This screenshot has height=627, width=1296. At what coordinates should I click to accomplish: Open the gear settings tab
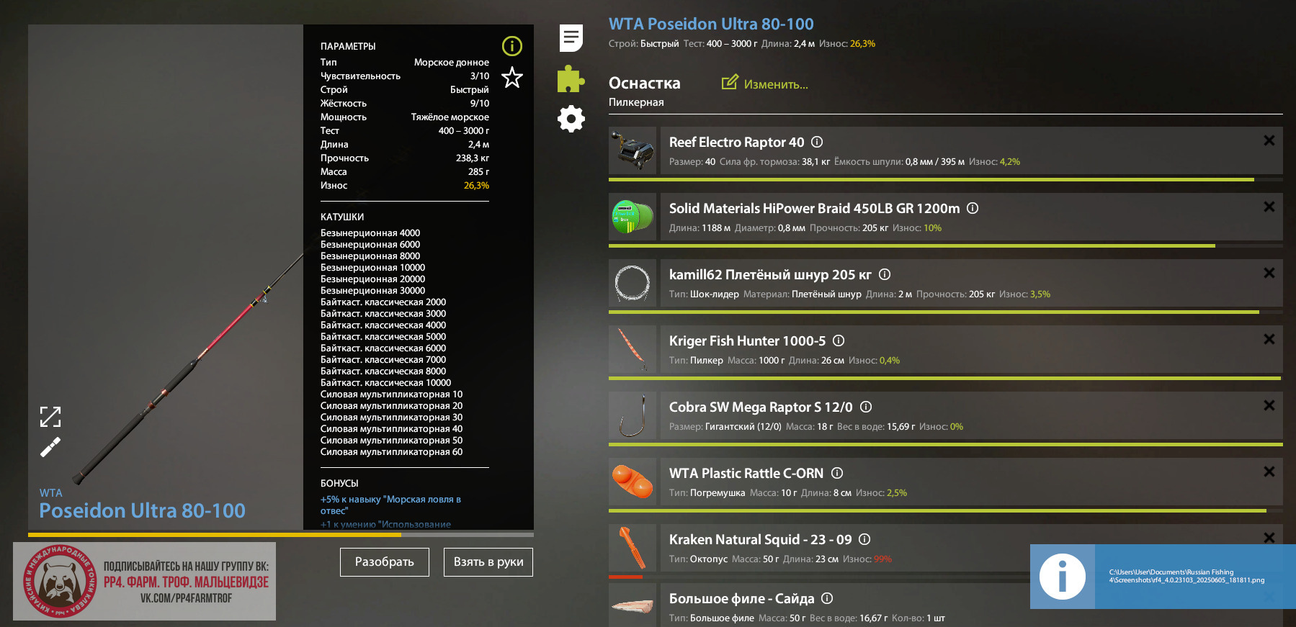point(571,119)
